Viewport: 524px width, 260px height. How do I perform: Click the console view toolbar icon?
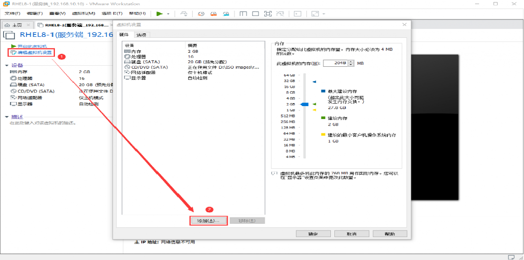coord(297,13)
